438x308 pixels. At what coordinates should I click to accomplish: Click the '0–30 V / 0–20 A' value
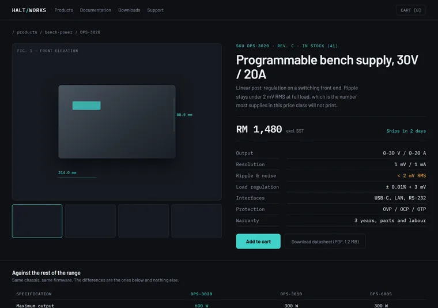(404, 153)
